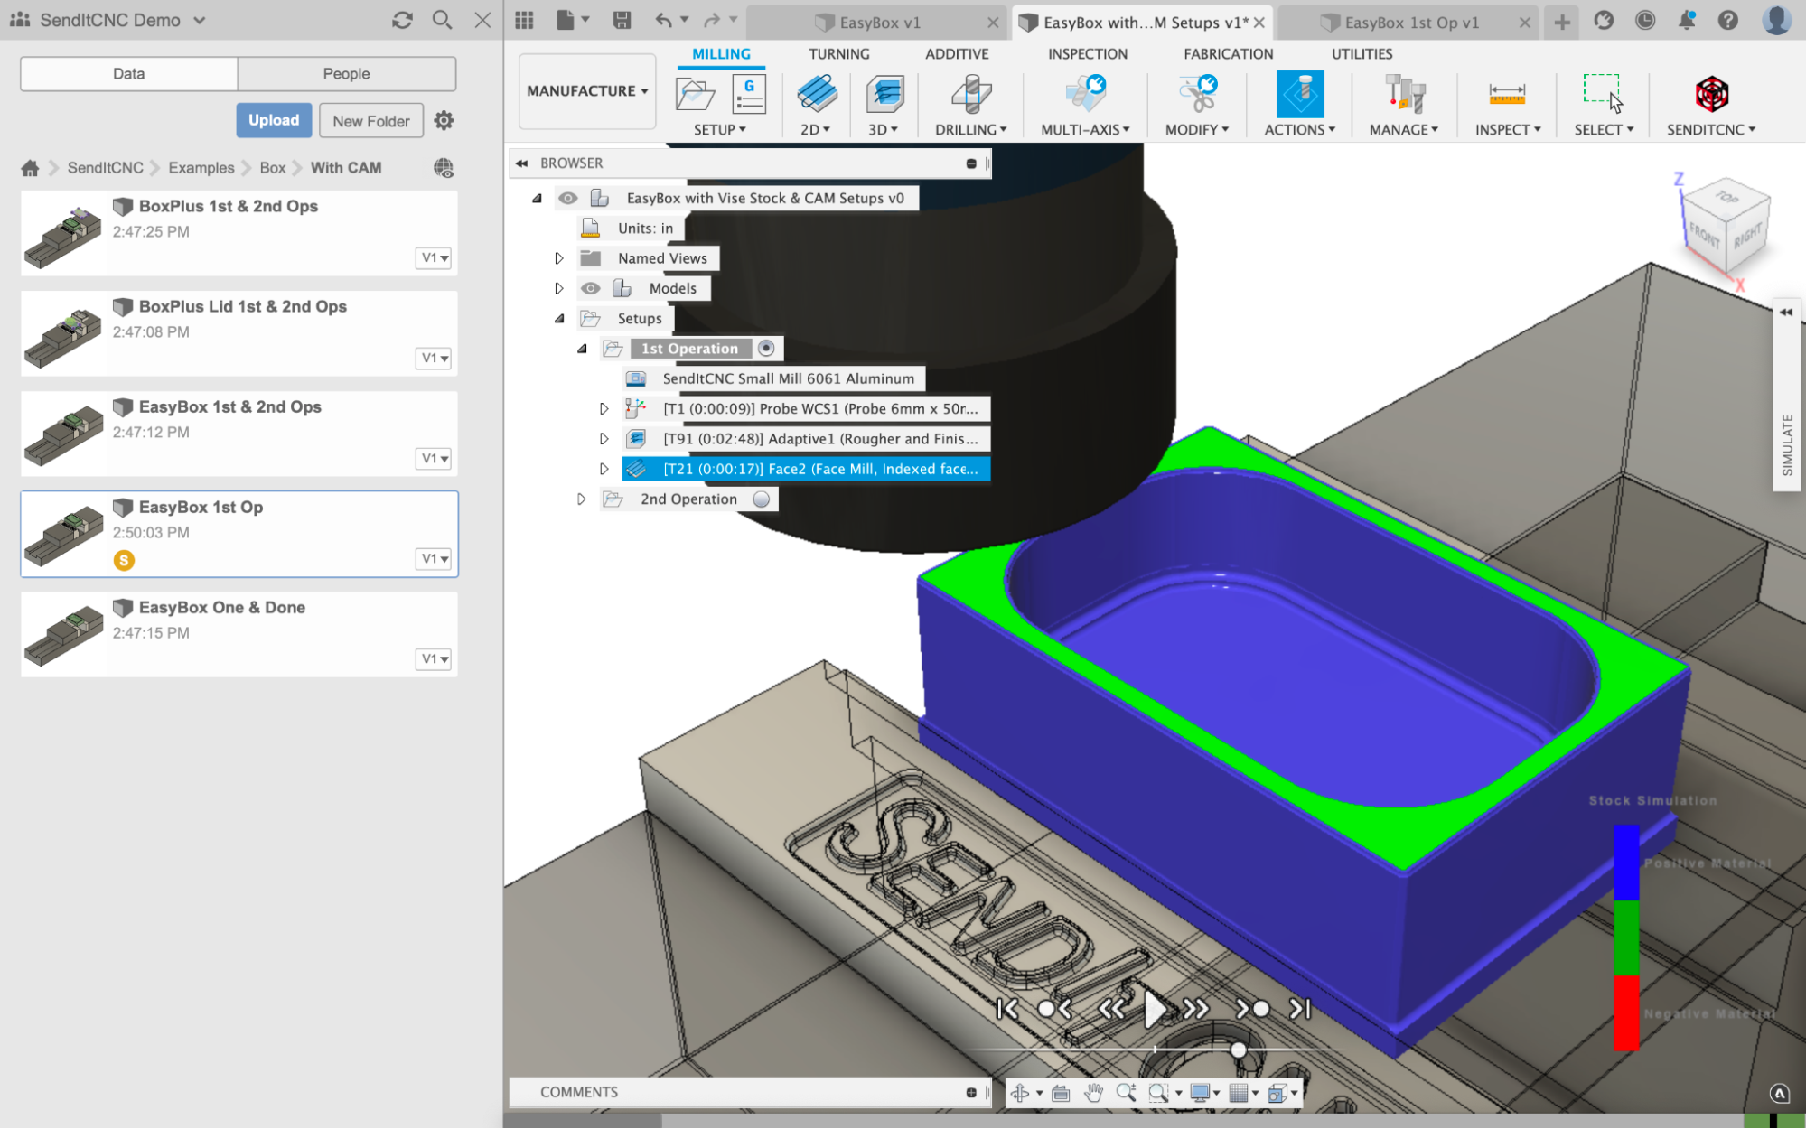Viewport: 1806px width, 1129px height.
Task: Click the Modify scissors icon
Action: pos(1197,94)
